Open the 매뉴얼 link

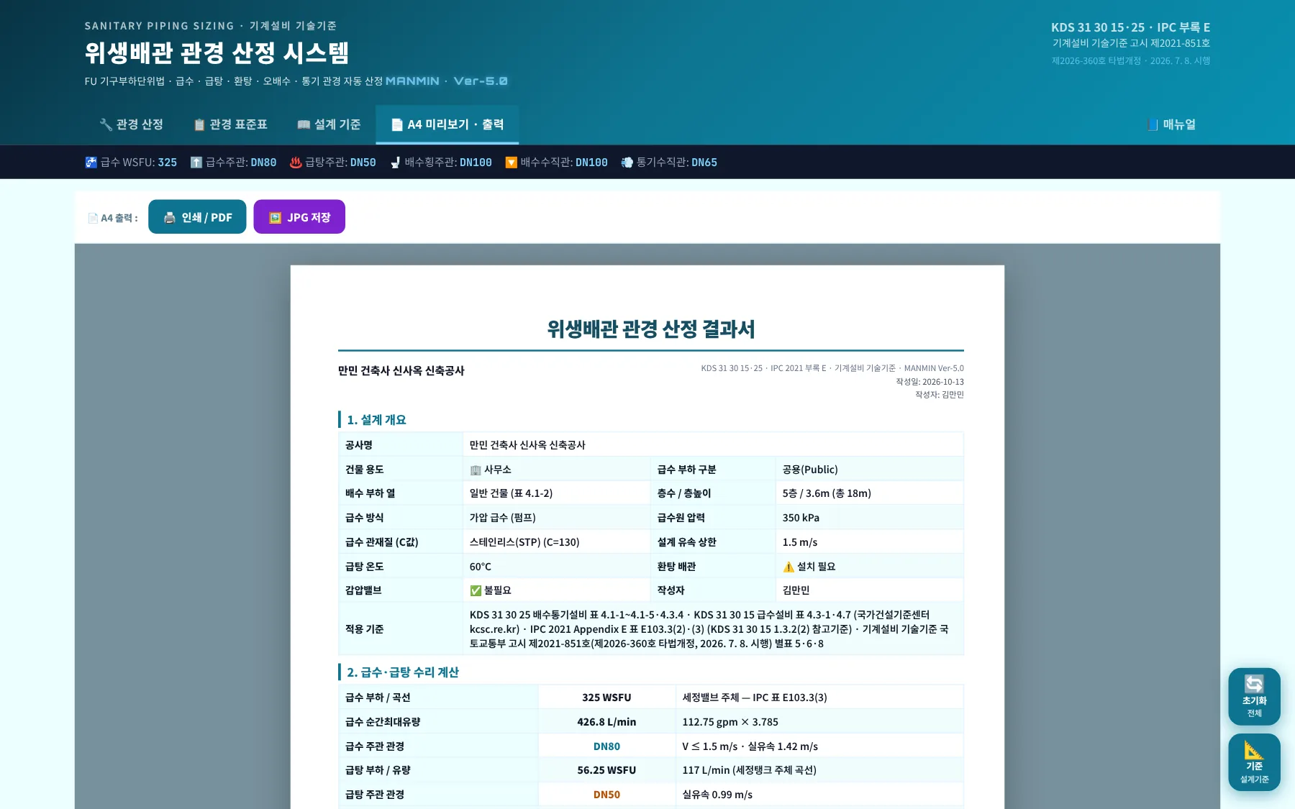1171,124
